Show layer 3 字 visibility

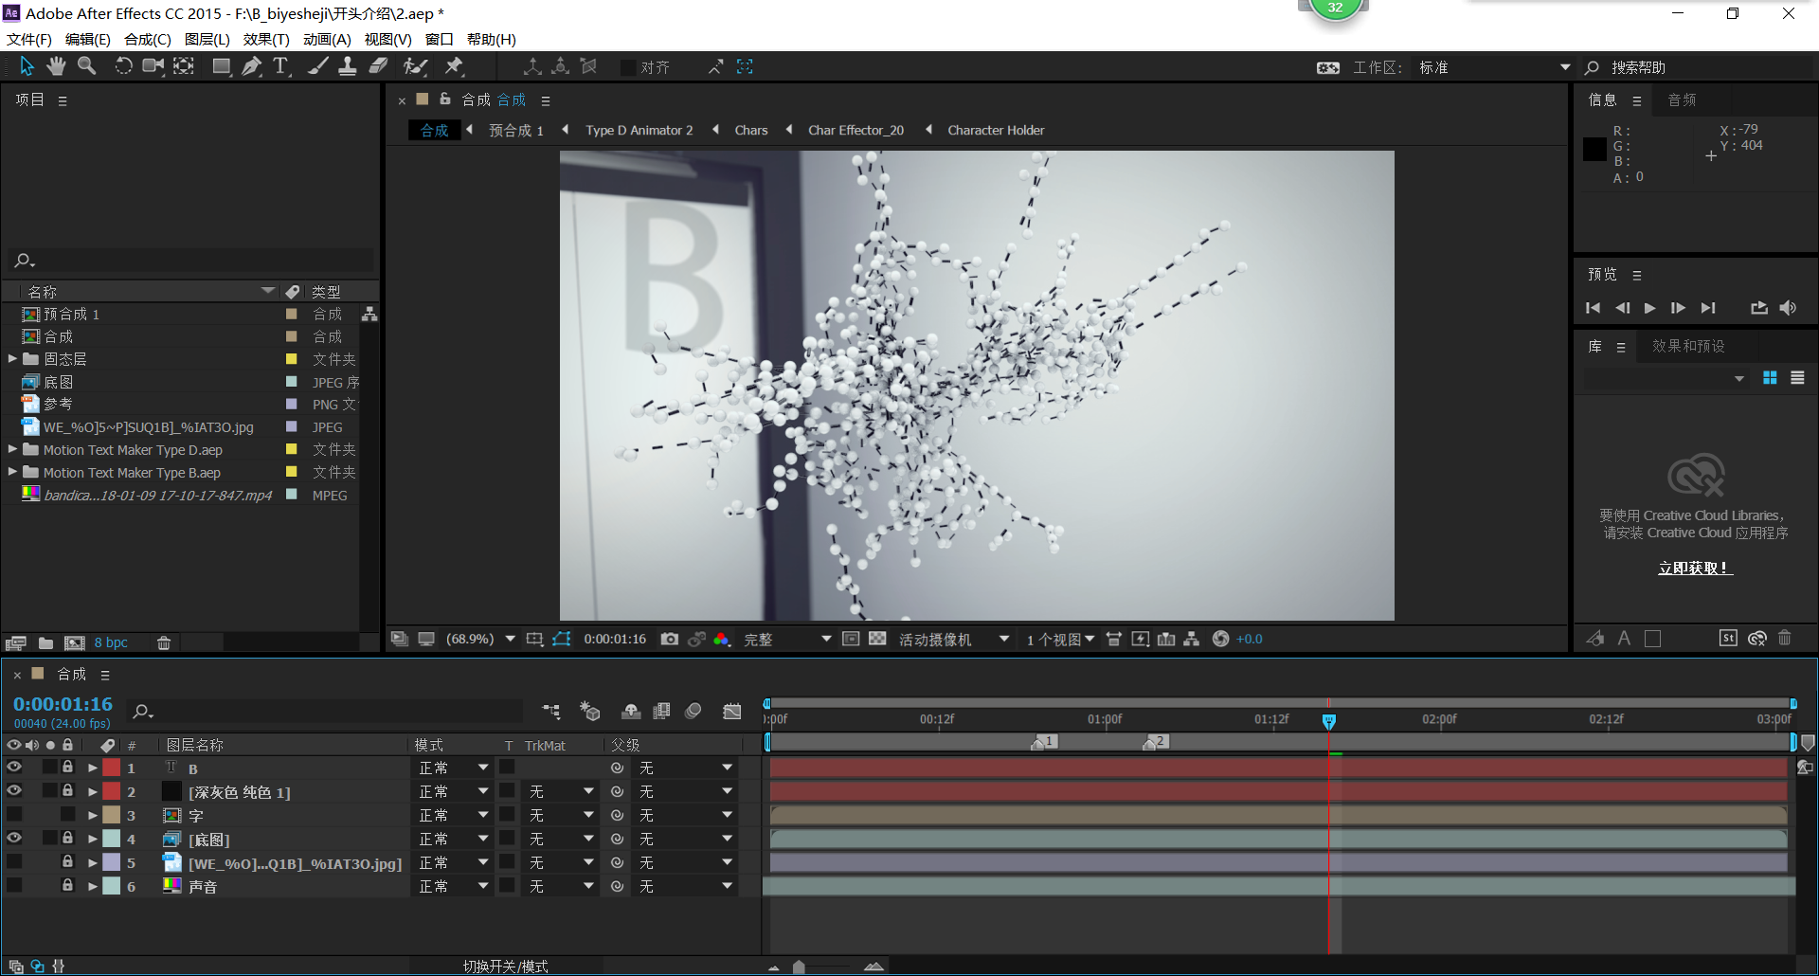(14, 815)
